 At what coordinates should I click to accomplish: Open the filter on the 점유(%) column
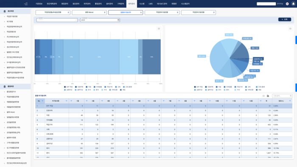click(x=290, y=101)
